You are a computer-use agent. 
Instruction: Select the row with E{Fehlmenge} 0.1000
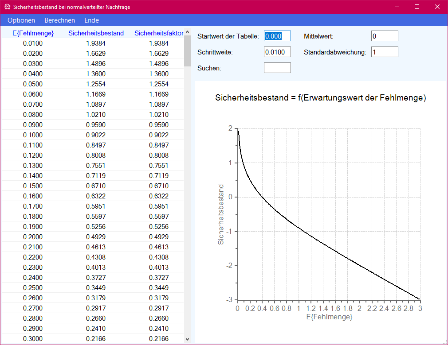[x=33, y=135]
